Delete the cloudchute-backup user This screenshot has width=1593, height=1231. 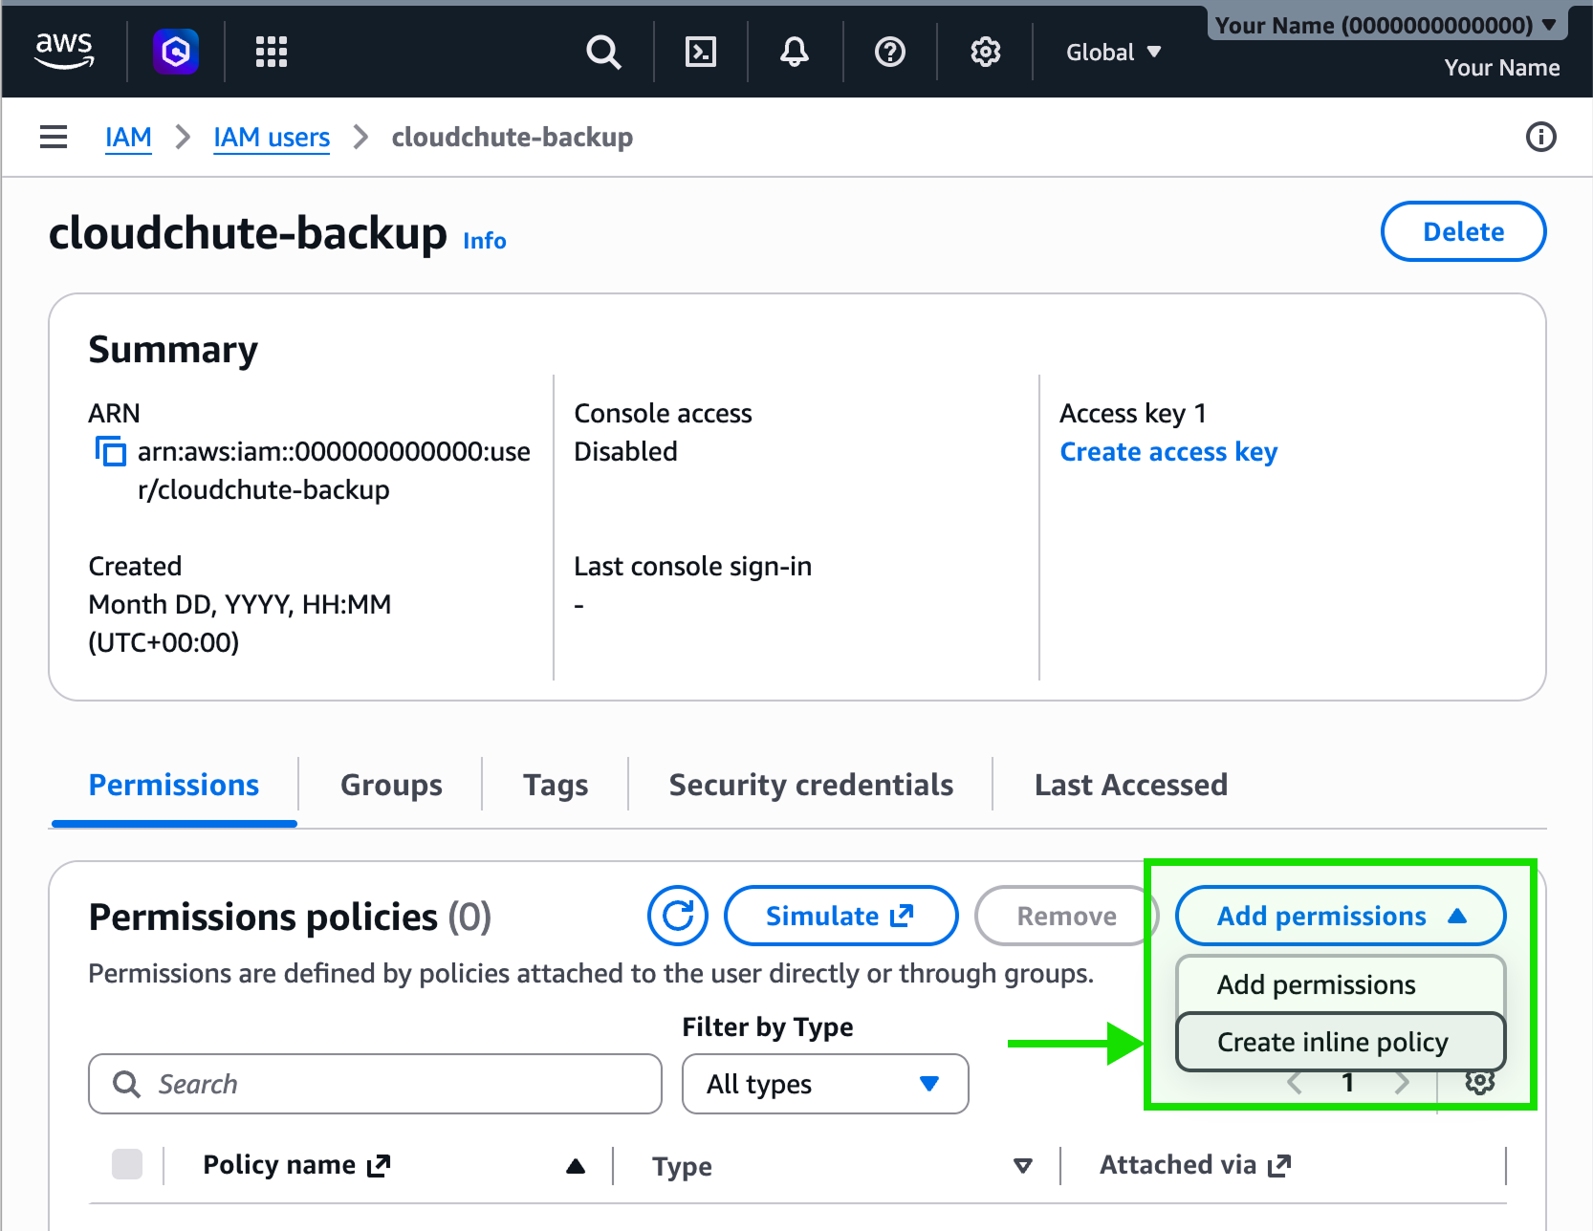click(x=1463, y=231)
